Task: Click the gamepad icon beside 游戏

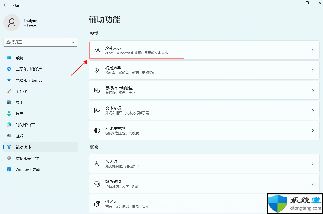Action: tap(9, 136)
